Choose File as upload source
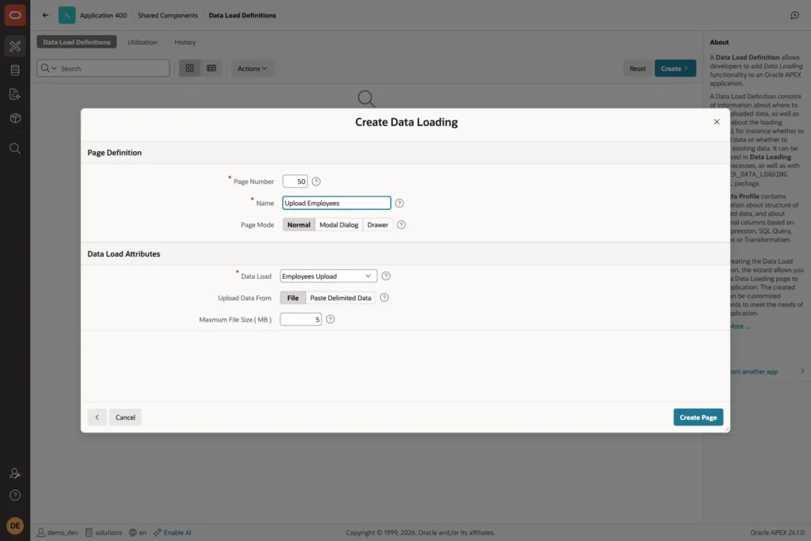 (x=293, y=298)
